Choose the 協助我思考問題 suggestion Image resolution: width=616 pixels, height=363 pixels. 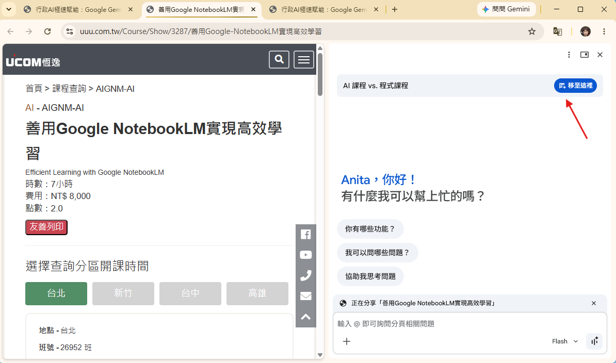click(370, 276)
